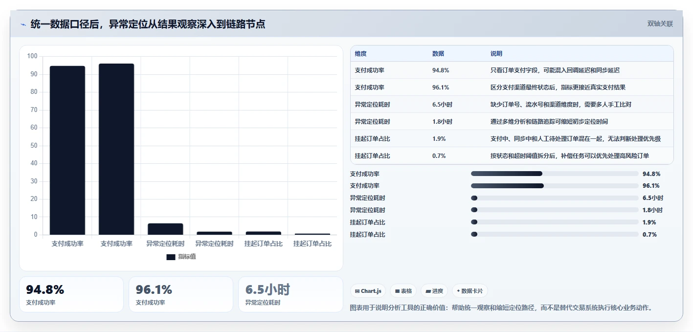Viewport: 693px width, 332px height.
Task: Click the description starting 支付中、同步中和人工待处理
Action: coord(576,139)
